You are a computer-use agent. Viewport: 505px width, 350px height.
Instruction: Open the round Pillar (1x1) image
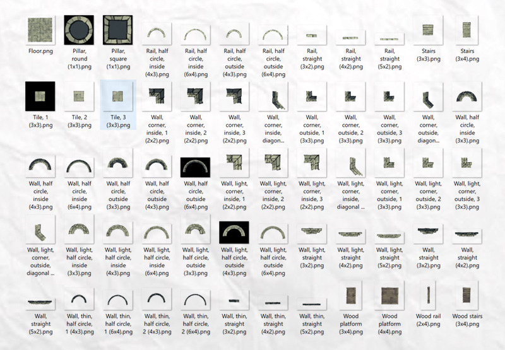click(x=79, y=30)
